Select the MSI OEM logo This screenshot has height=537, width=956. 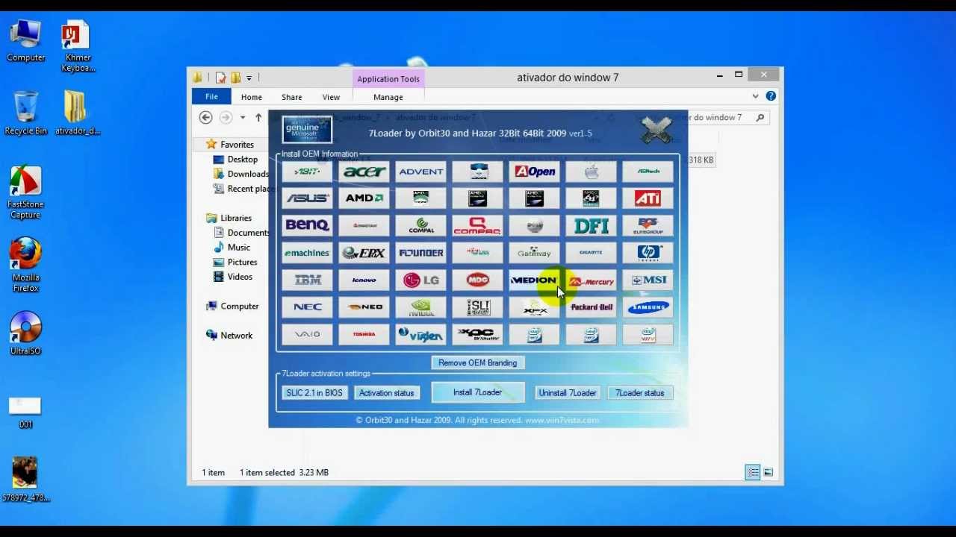point(648,280)
